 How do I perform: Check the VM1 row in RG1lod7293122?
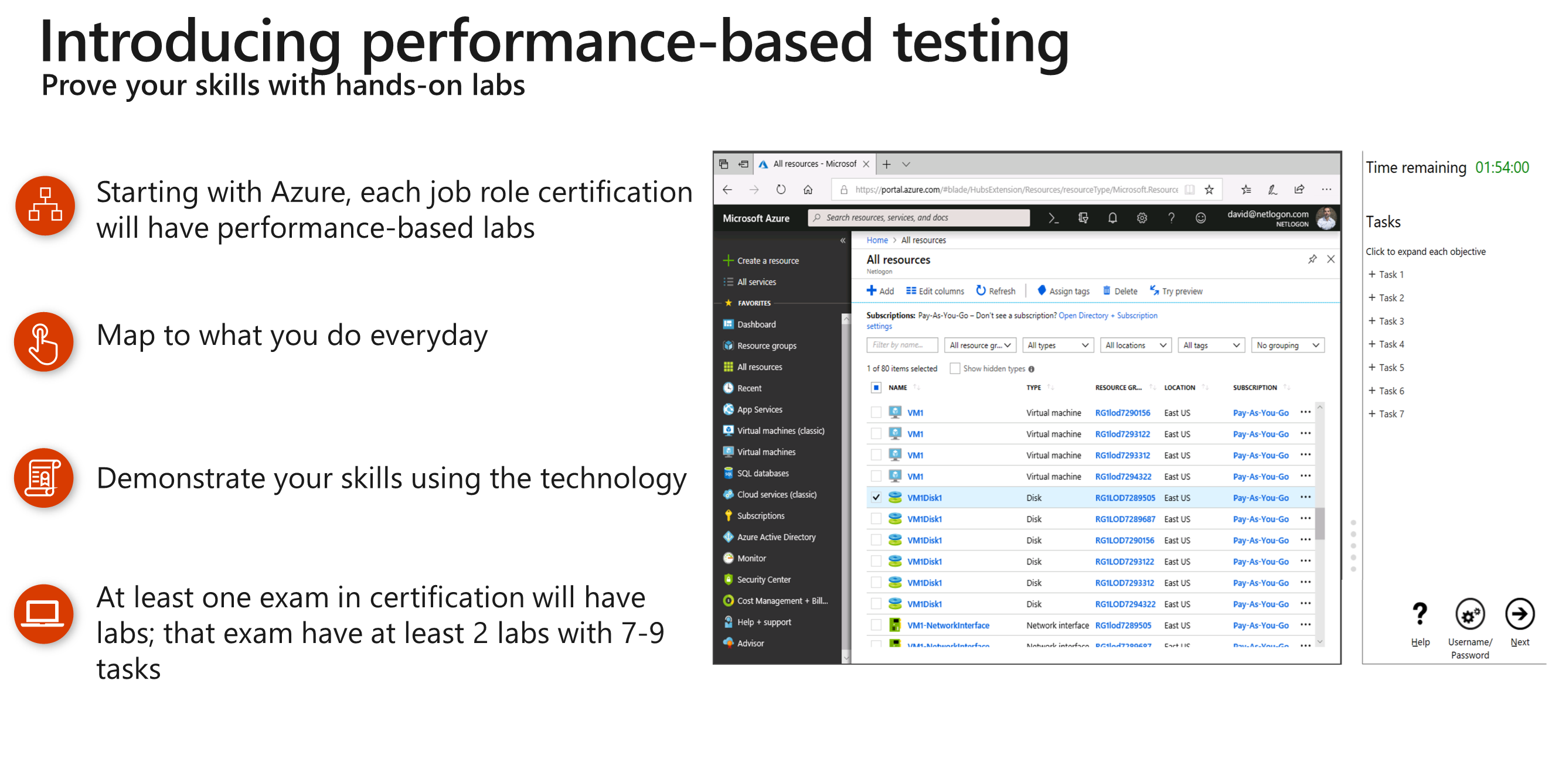click(x=876, y=433)
